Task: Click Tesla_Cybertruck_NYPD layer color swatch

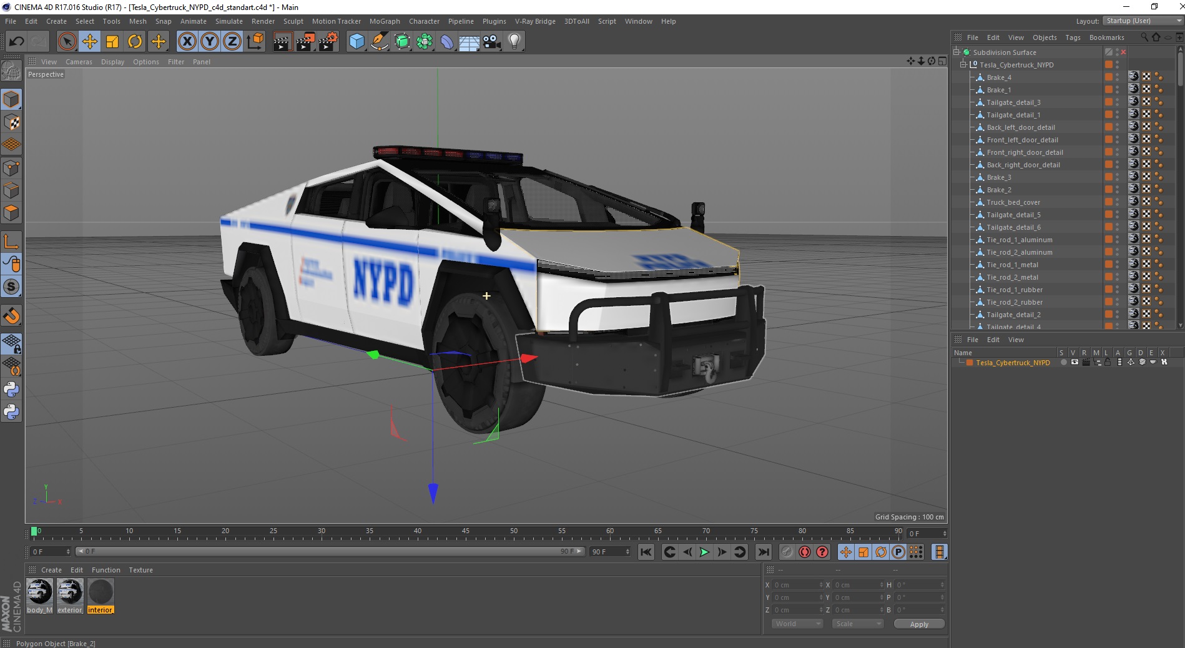Action: [x=970, y=363]
